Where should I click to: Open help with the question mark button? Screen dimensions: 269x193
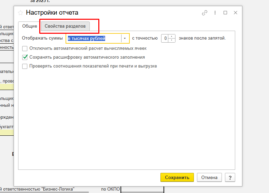(x=230, y=177)
